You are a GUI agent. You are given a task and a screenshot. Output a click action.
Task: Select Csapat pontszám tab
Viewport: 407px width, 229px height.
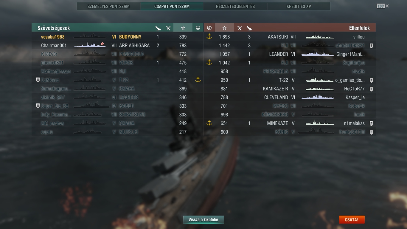(x=172, y=6)
